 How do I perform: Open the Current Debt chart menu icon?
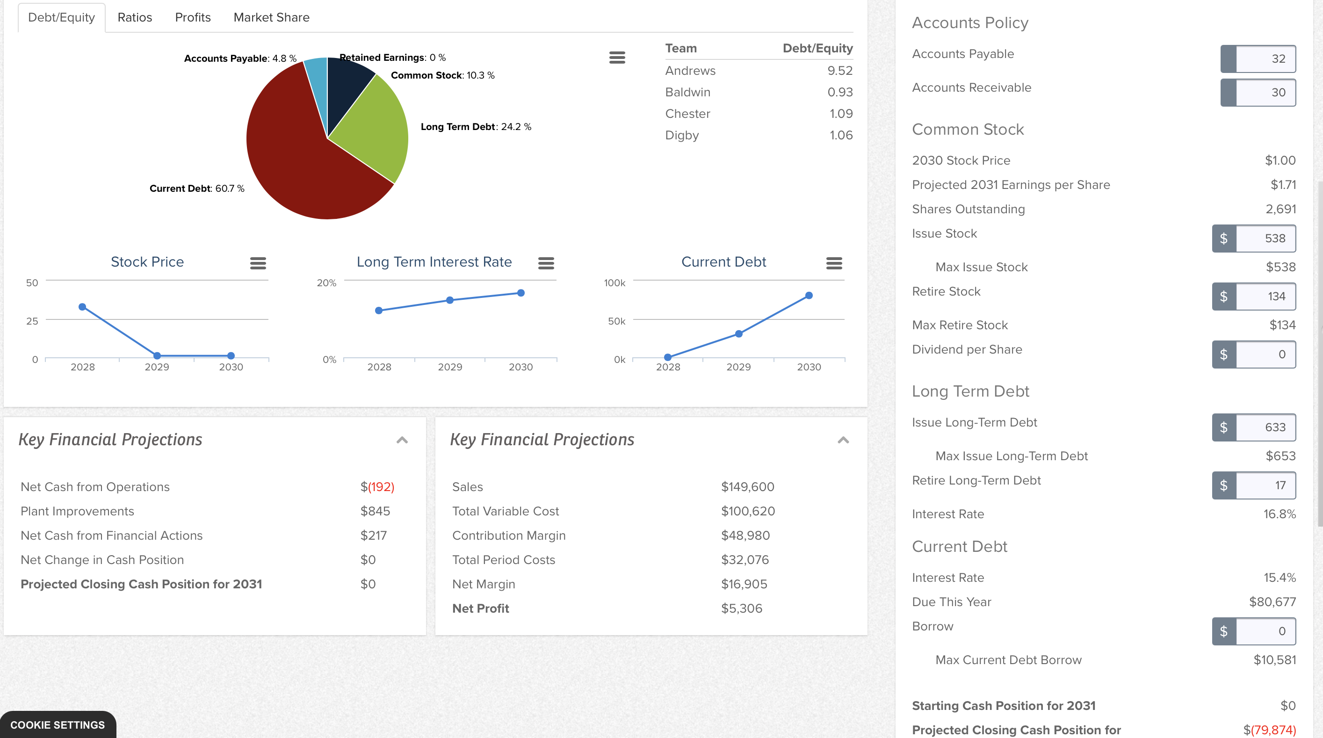(834, 263)
